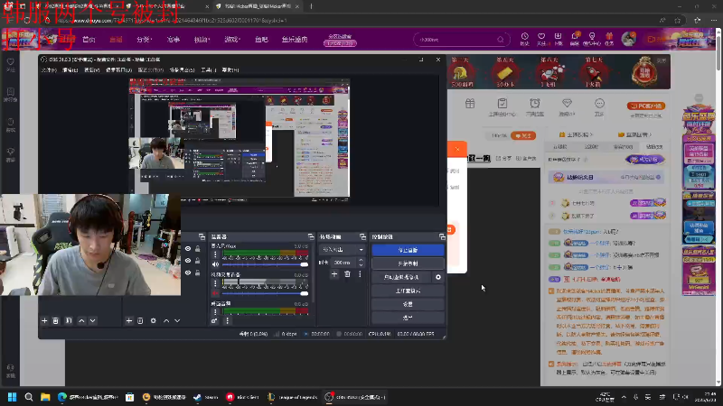The width and height of the screenshot is (723, 406).
Task: Pop out the audio mixer dock
Action: coord(311,236)
